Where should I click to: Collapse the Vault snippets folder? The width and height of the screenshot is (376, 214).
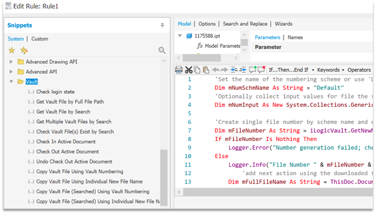pos(11,81)
